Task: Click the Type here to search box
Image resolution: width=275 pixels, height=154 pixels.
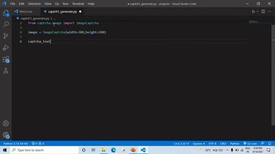Action: point(44,150)
